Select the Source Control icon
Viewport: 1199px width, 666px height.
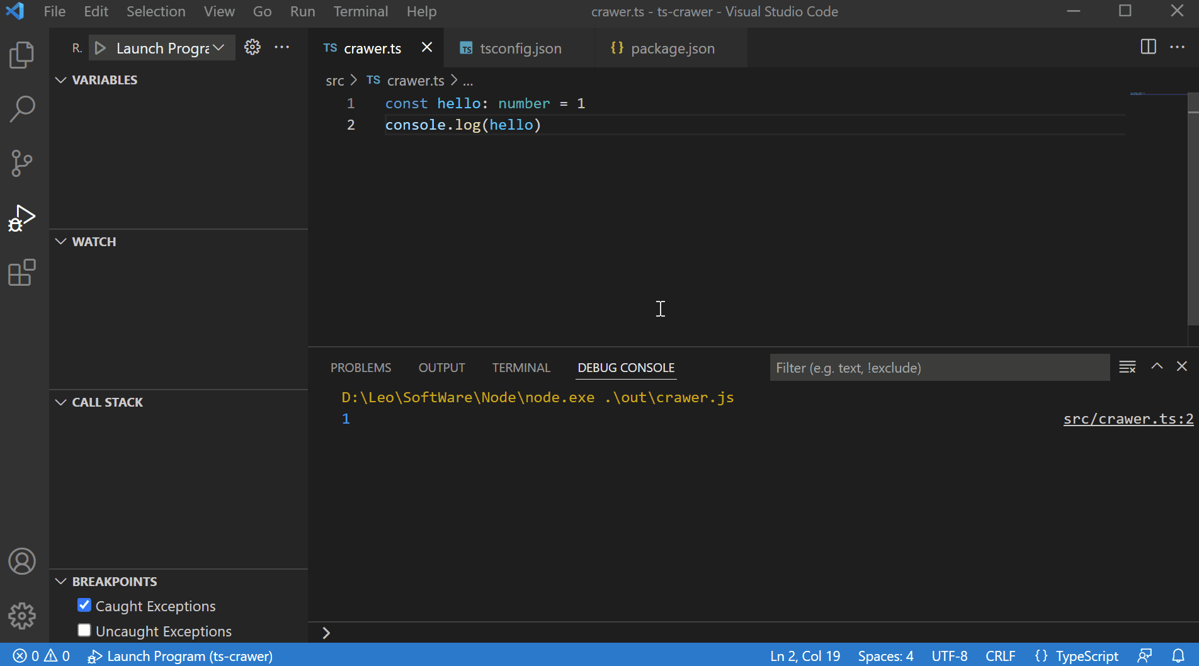[22, 164]
